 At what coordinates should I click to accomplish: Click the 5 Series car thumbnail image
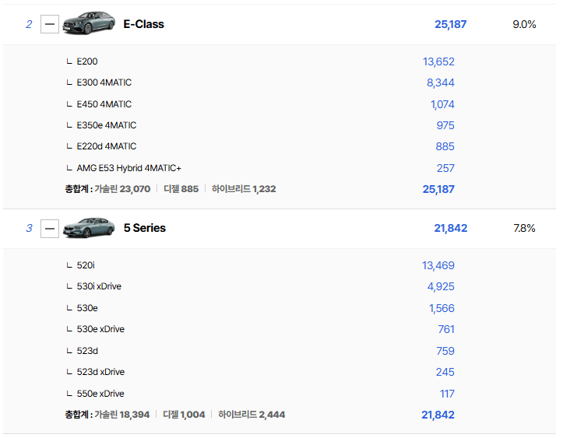(x=88, y=227)
